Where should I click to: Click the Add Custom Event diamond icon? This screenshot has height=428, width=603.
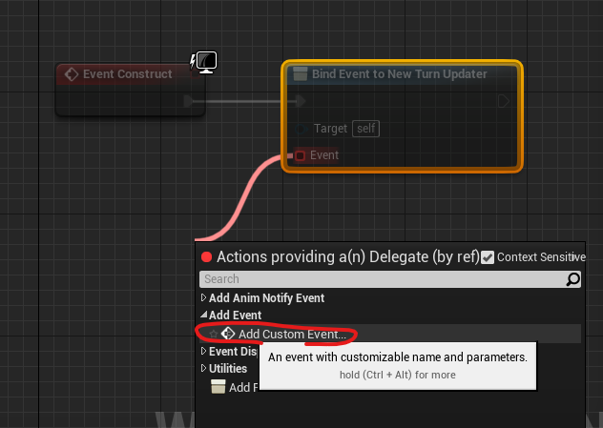click(228, 334)
